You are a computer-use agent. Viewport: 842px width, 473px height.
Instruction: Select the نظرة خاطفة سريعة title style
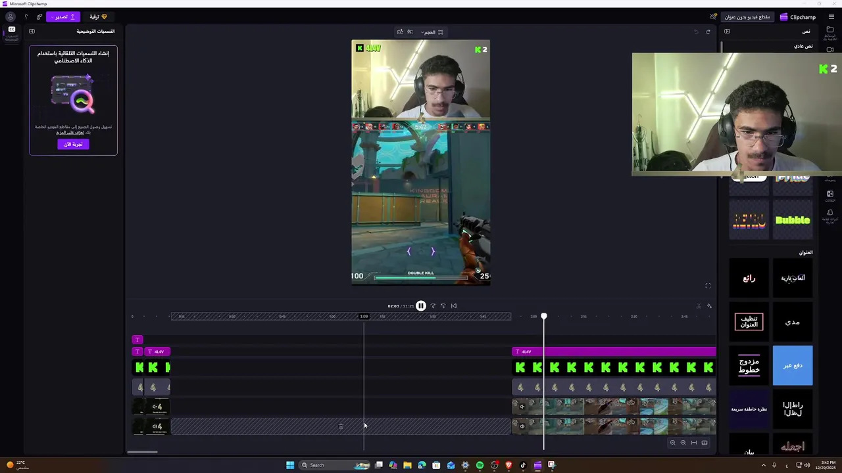pyautogui.click(x=749, y=409)
